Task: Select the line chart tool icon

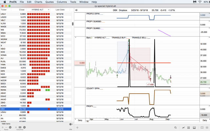Action: 183,127
